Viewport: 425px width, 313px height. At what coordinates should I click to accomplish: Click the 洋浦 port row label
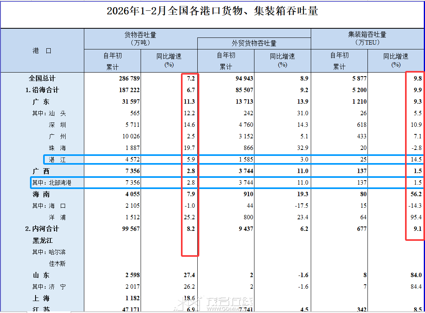pos(58,218)
